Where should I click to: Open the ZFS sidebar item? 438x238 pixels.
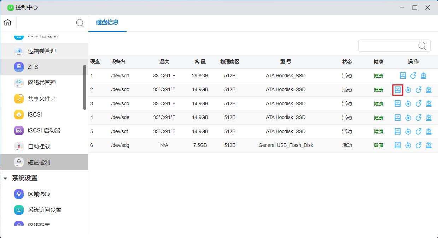(x=33, y=67)
